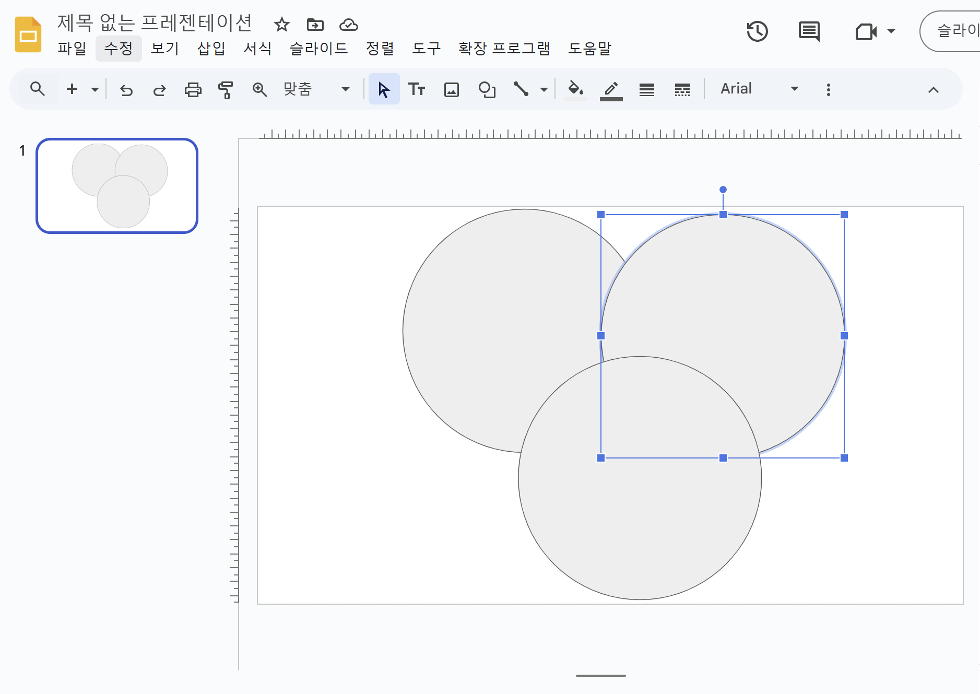Insert an image icon
This screenshot has height=694, width=980.
452,90
